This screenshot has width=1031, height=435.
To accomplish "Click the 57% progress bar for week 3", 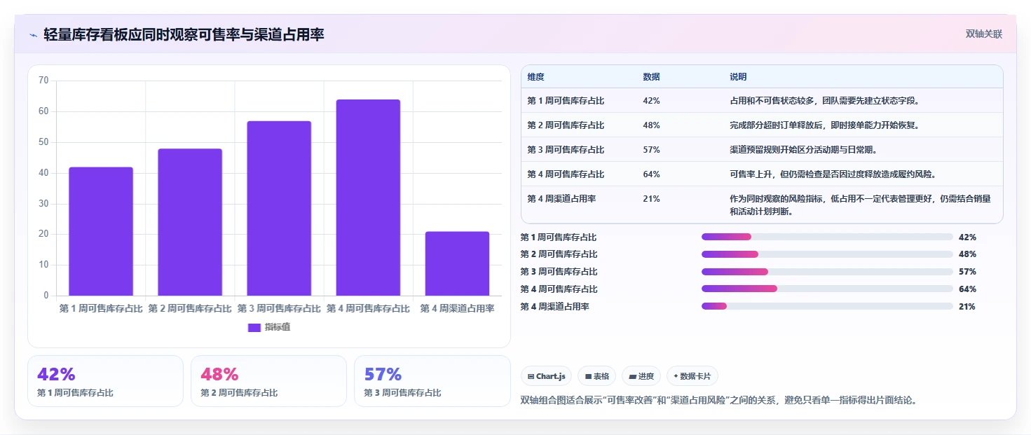I will pyautogui.click(x=827, y=272).
